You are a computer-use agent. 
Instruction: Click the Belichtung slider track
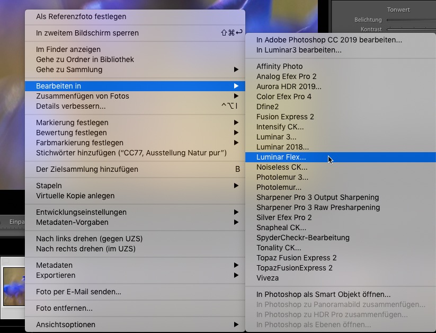click(x=411, y=20)
